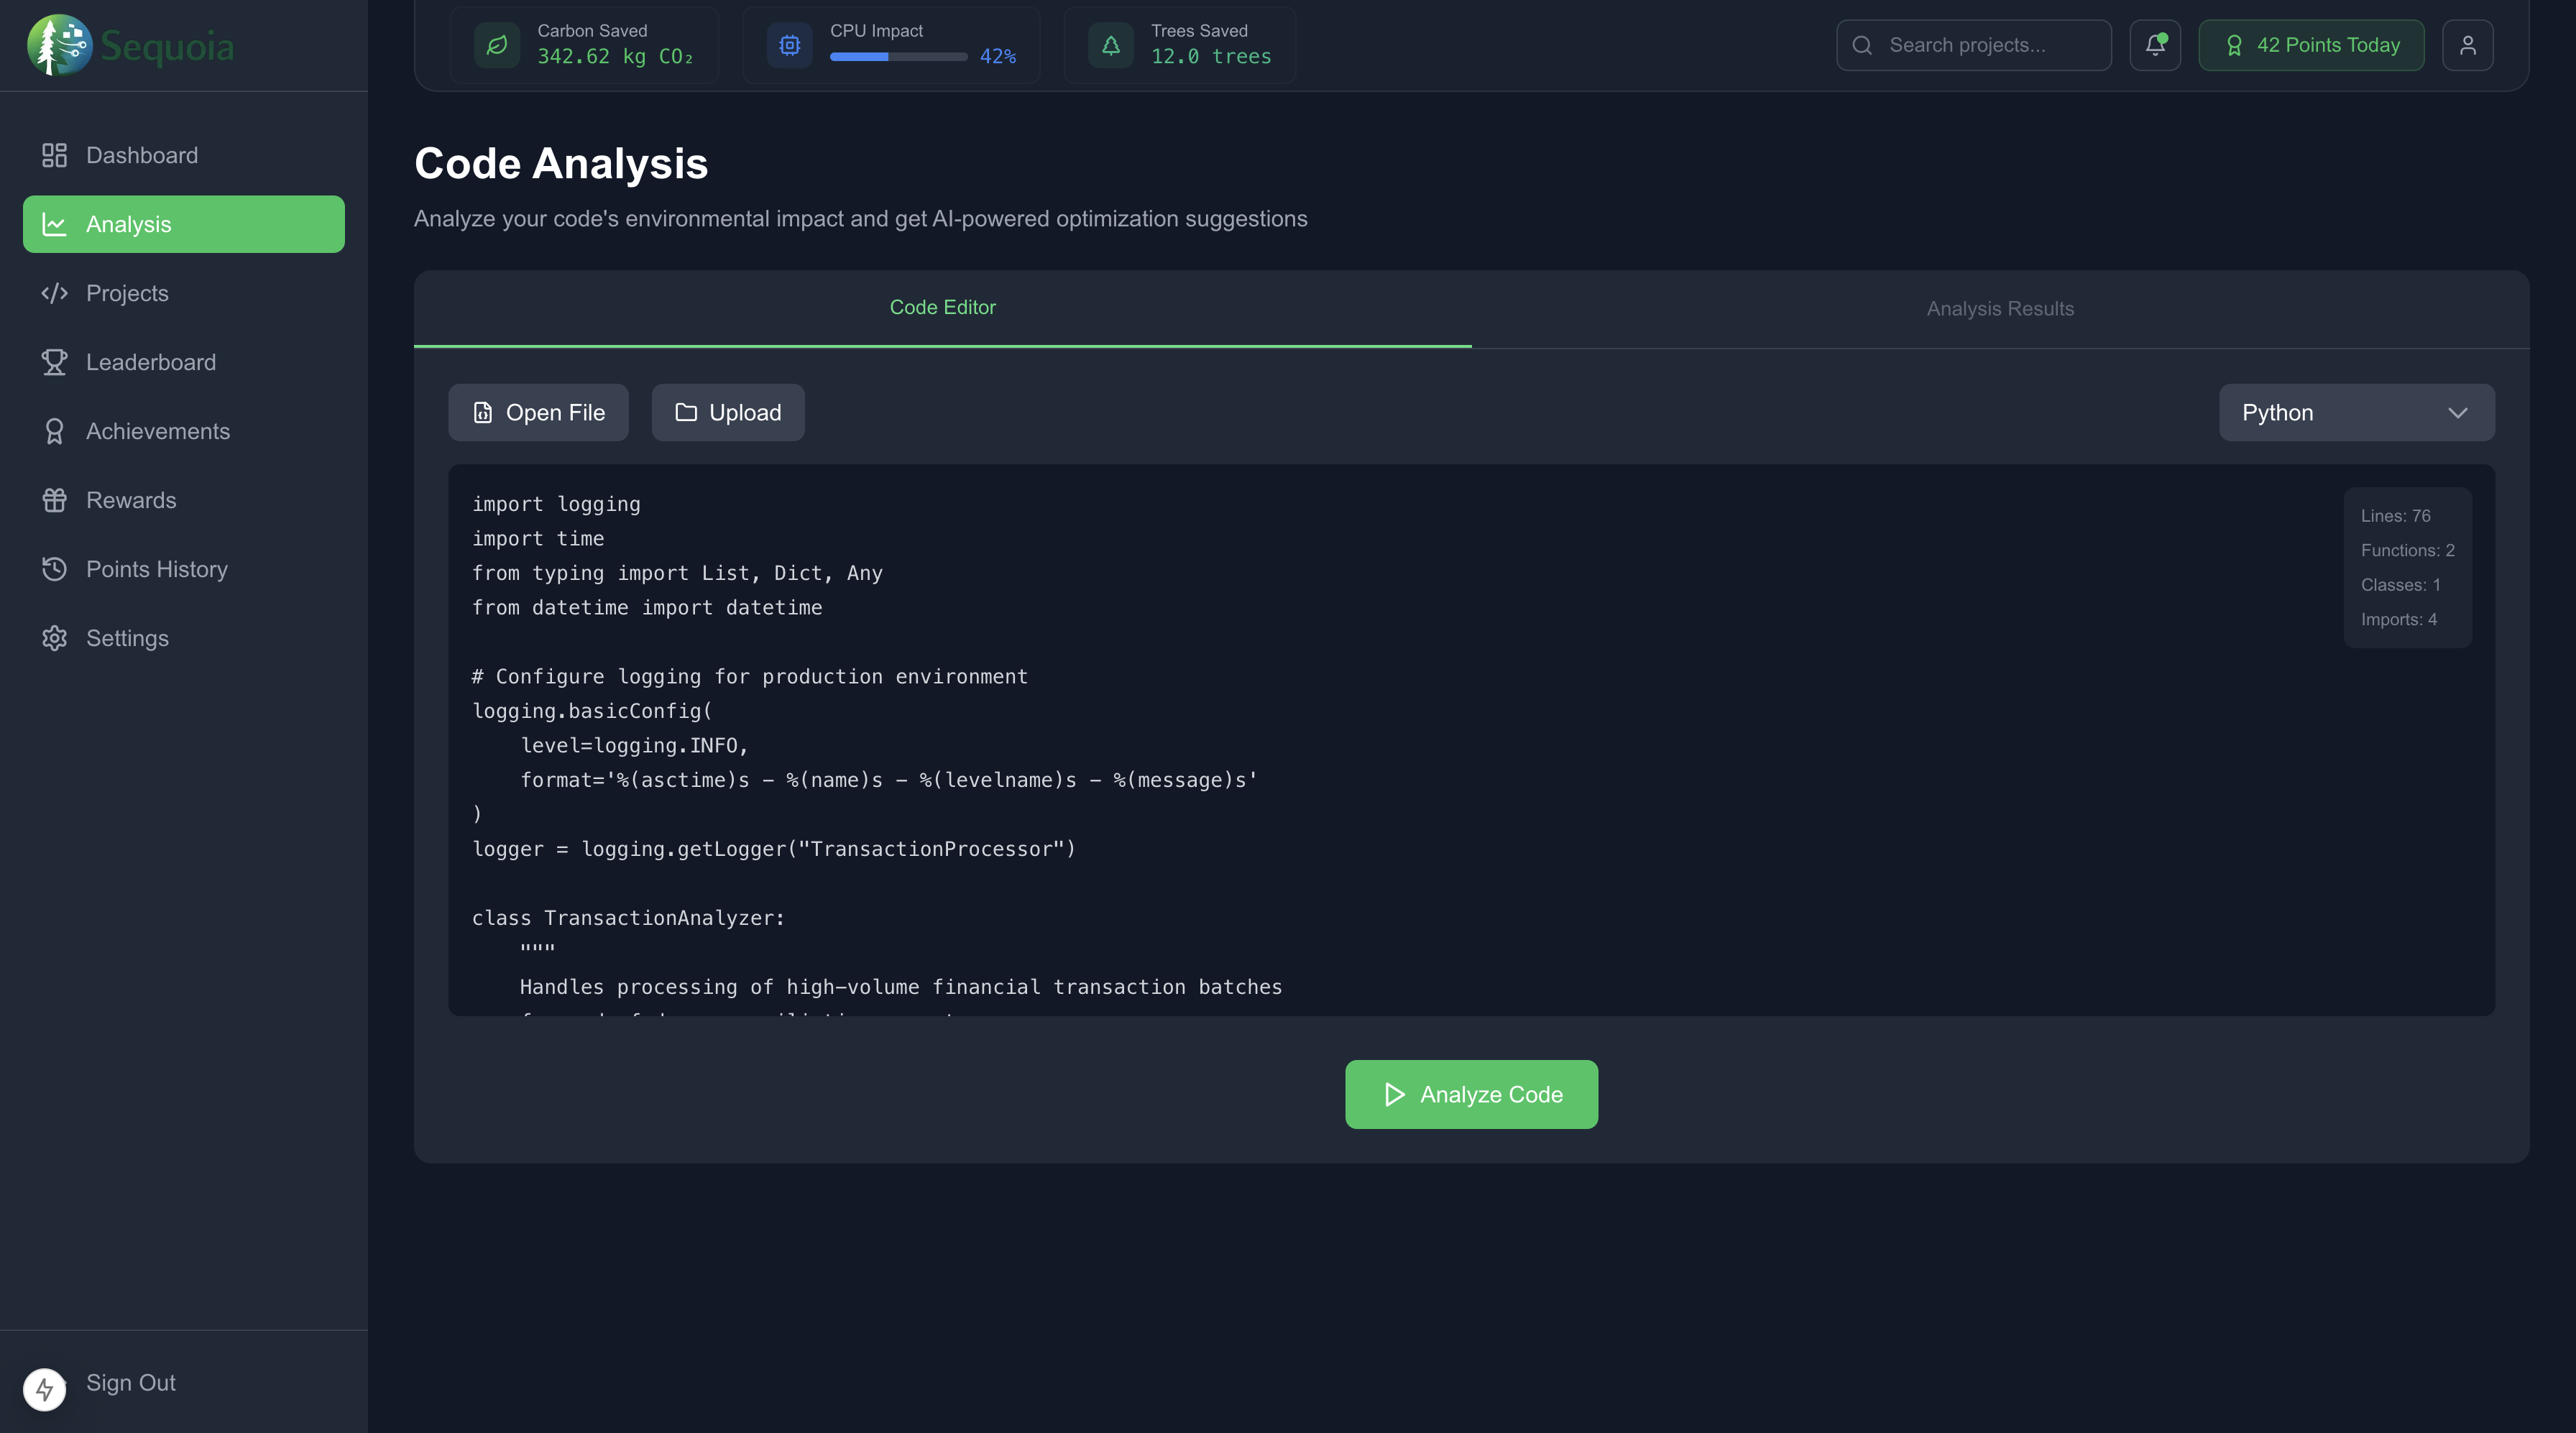Open the user profile icon
Screen dimensions: 2576x1433
point(2467,45)
